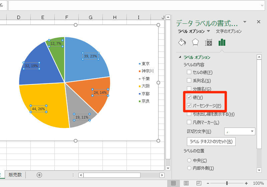267x187 pixels.
Task: Click the 京都 legend entry
Action: point(144,94)
